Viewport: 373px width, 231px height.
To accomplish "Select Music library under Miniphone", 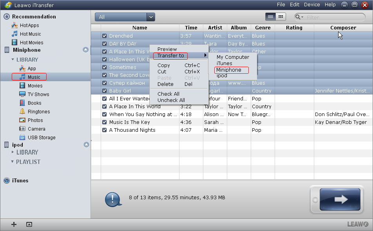I will pyautogui.click(x=29, y=77).
